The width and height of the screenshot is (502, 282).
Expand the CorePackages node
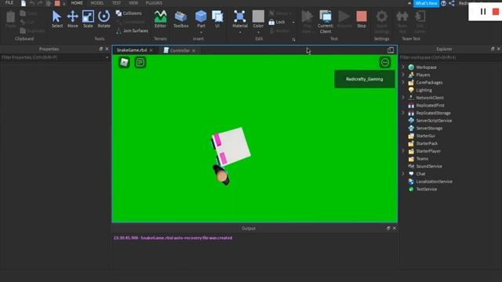(x=403, y=82)
